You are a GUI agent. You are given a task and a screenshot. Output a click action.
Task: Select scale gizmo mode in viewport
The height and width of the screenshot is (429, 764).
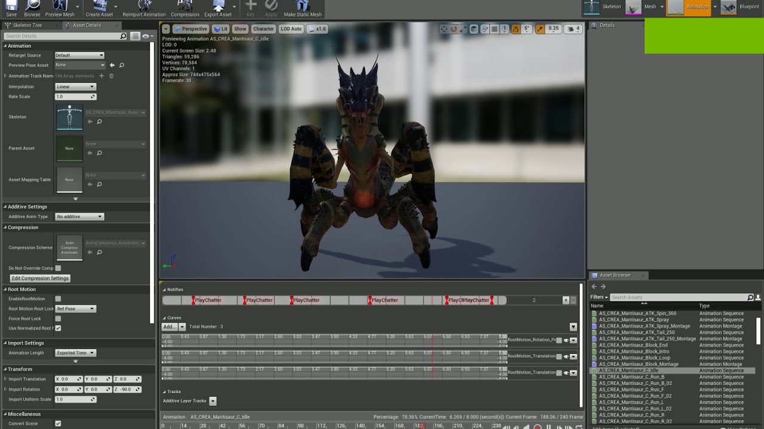tap(463, 29)
